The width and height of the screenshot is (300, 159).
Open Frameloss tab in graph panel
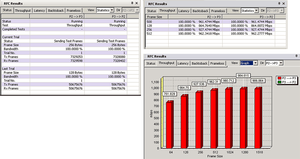[217, 63]
